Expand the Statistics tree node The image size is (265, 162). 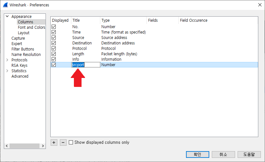tap(7, 71)
